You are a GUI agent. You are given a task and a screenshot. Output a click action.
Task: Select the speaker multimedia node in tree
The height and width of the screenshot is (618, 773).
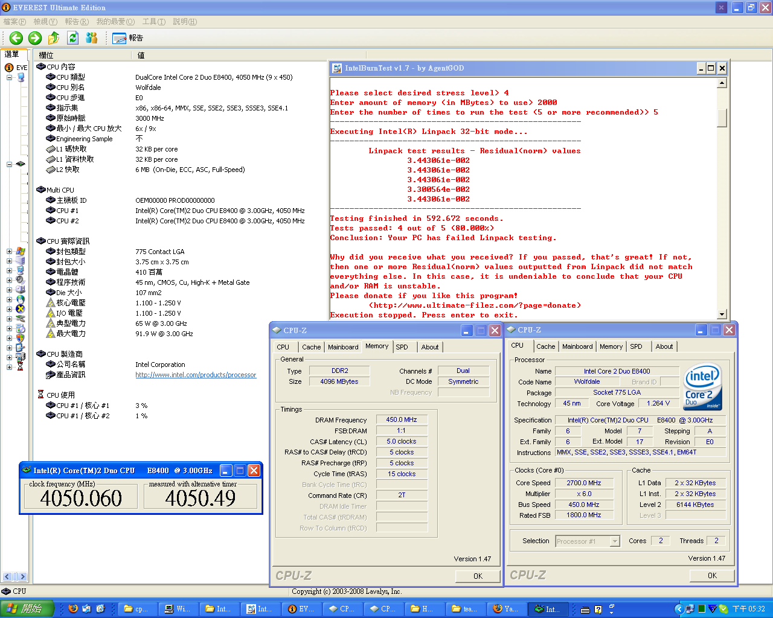[21, 280]
